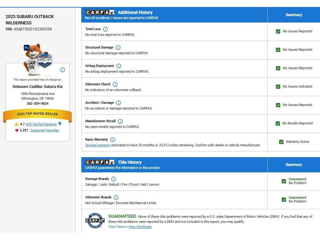Click No Recalls Reported summary text
This screenshot has width=320, height=240.
tap(297, 123)
